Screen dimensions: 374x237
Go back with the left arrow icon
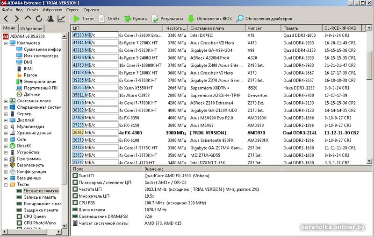[x=6, y=19]
